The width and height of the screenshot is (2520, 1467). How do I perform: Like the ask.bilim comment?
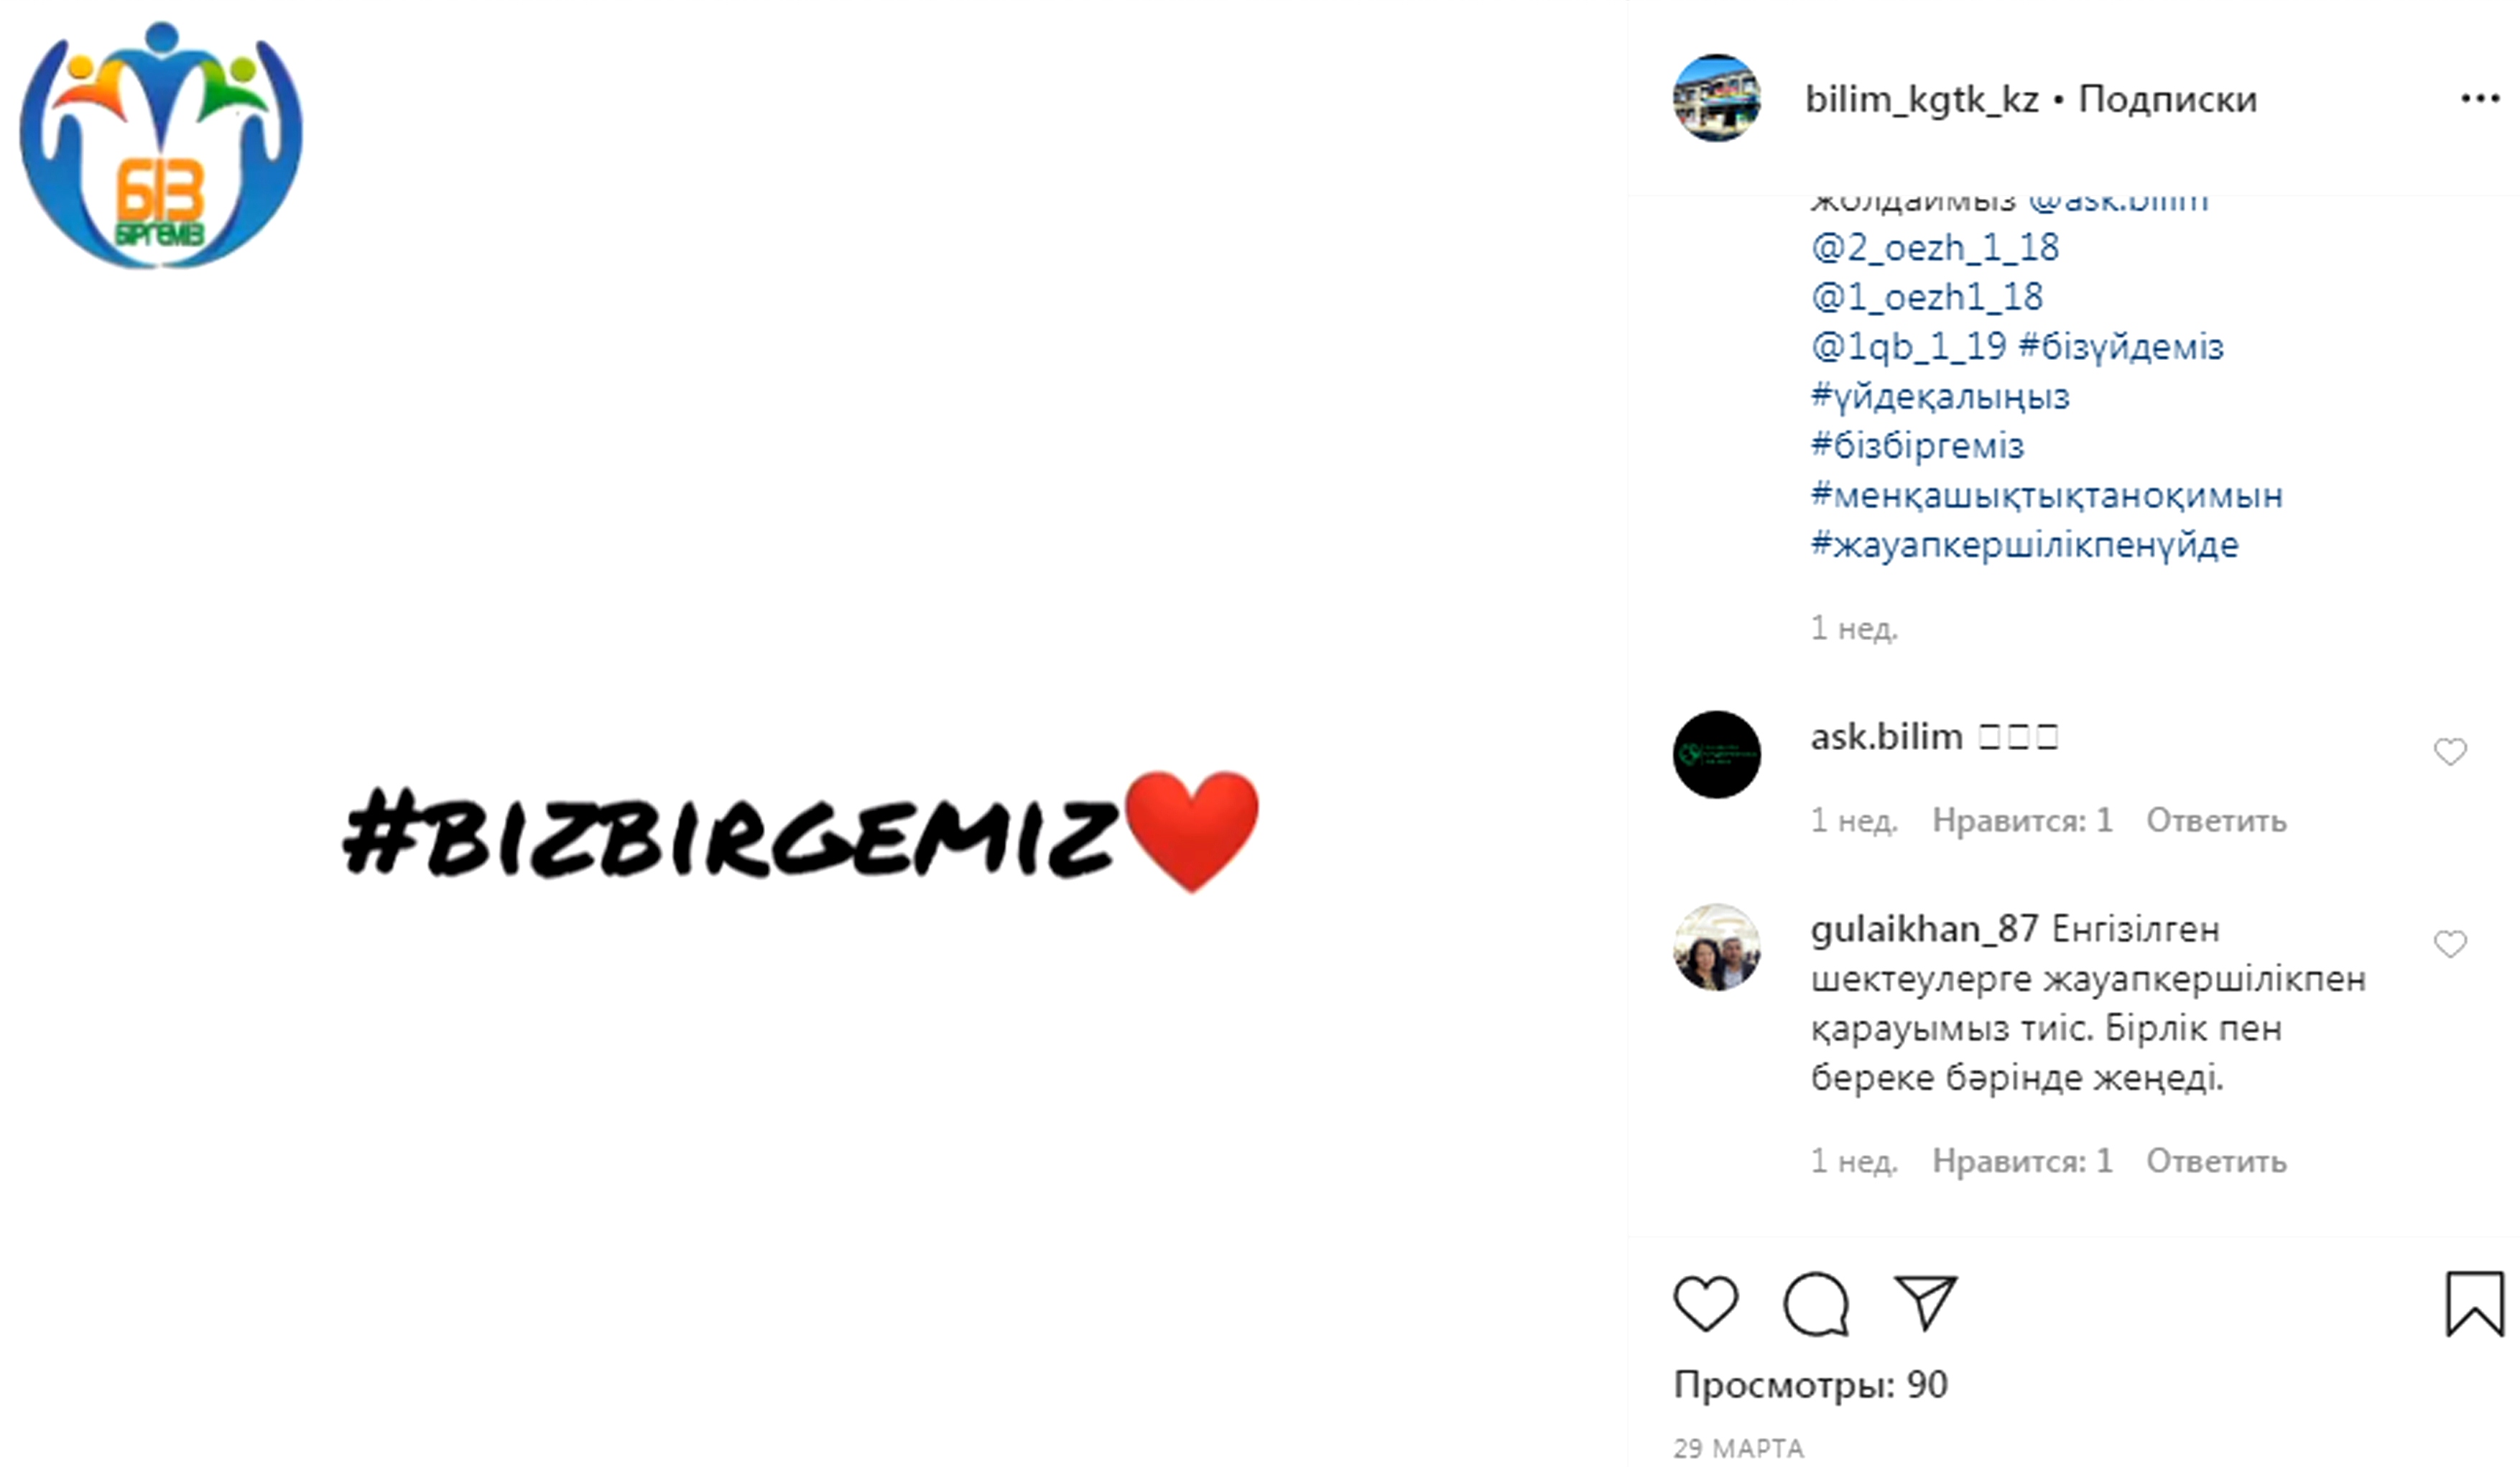coord(2450,751)
